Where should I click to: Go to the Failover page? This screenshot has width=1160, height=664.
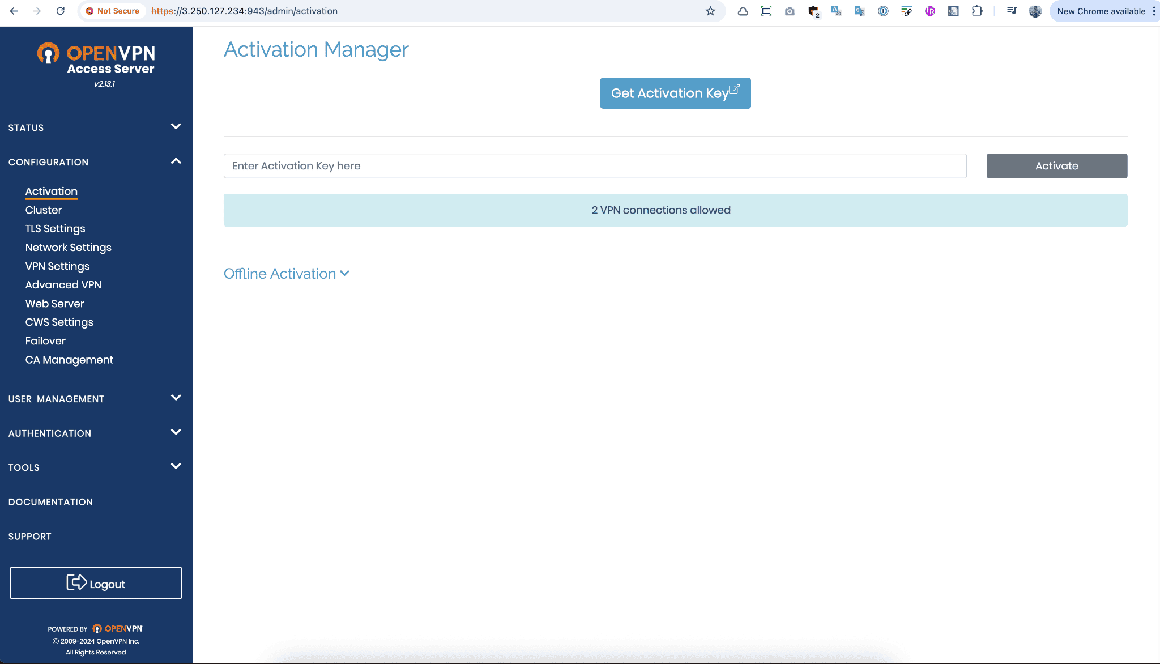click(45, 341)
